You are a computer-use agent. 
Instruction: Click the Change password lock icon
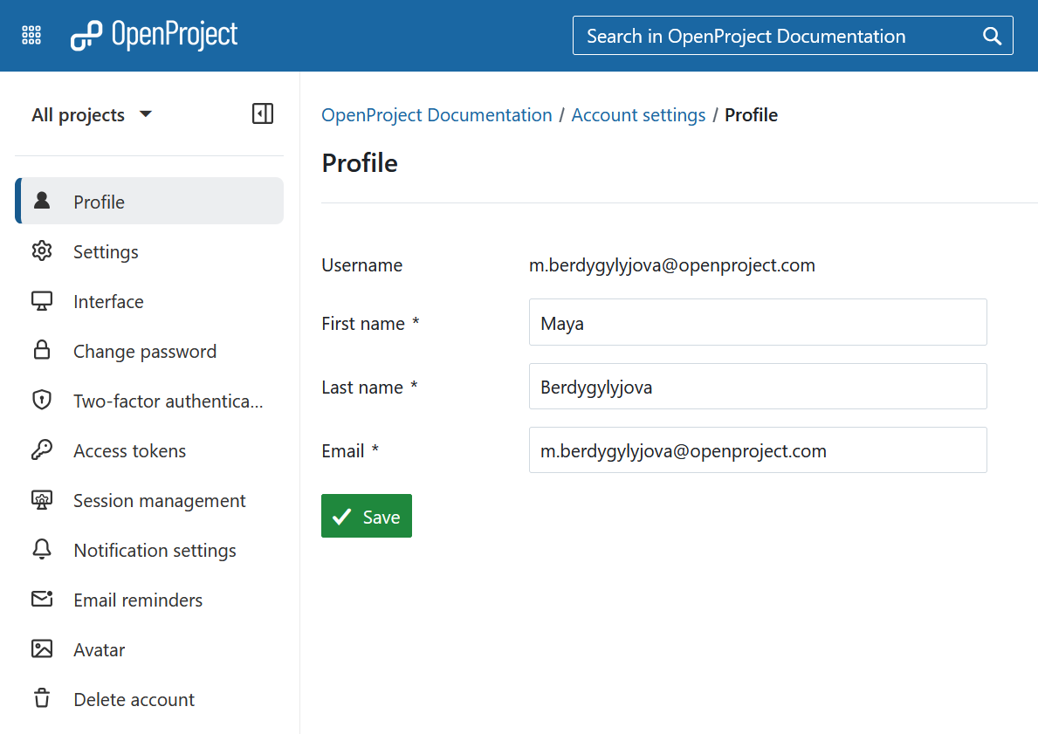(42, 350)
